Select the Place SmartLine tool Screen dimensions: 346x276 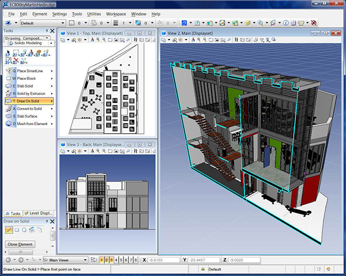coord(30,70)
